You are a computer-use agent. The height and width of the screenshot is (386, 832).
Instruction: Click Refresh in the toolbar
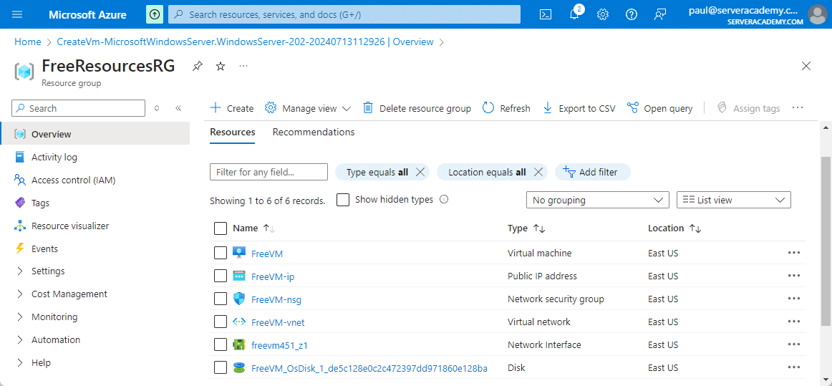coord(506,108)
